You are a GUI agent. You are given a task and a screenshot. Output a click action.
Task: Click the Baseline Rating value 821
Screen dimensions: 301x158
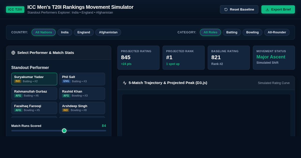point(216,57)
